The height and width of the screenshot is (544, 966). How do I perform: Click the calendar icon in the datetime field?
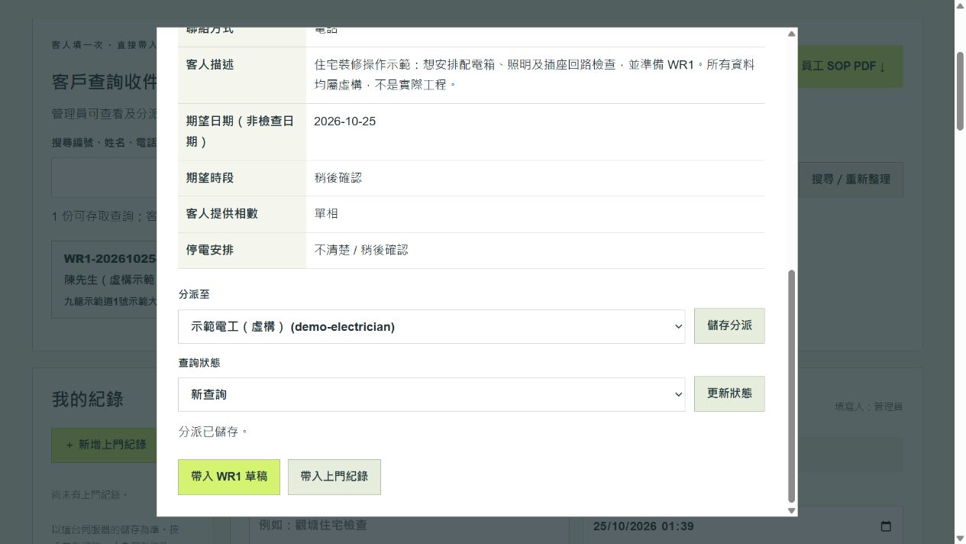click(886, 526)
